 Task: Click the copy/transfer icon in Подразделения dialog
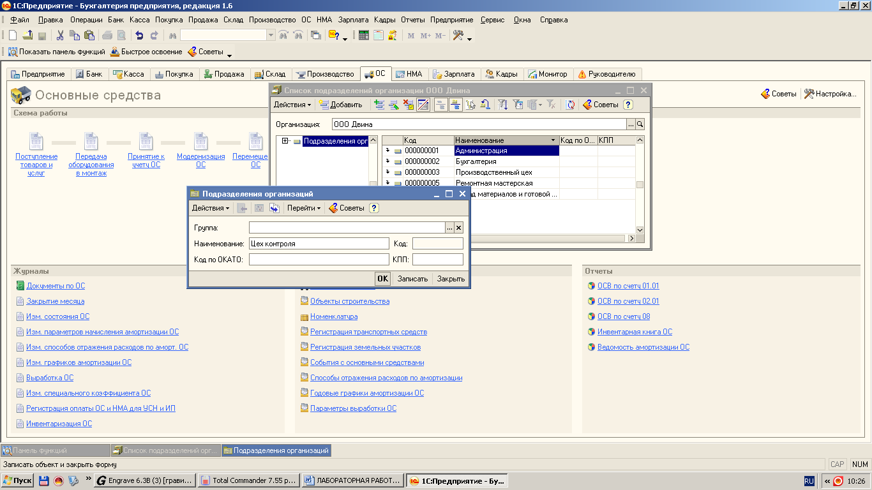click(x=274, y=208)
